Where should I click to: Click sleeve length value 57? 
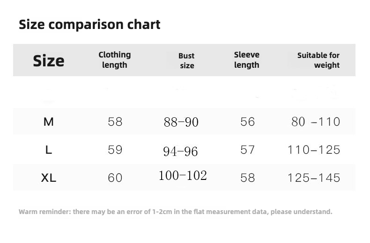[247, 150]
